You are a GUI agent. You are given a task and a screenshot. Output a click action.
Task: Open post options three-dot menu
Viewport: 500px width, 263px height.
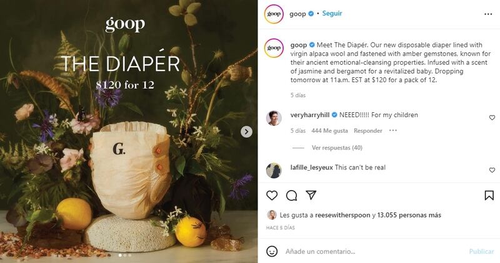pos(488,14)
